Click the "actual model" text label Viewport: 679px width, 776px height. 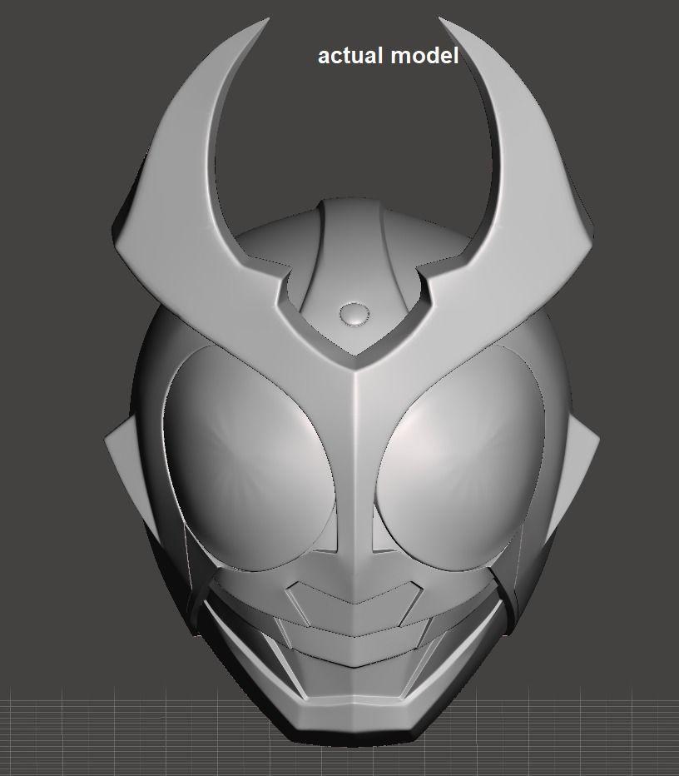click(389, 56)
